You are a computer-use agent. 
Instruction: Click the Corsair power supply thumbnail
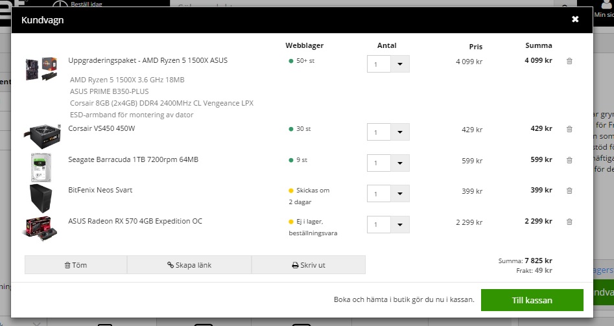tap(42, 136)
